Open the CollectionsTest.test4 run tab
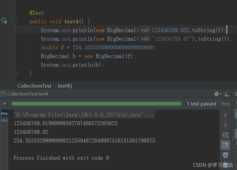The height and width of the screenshot is (170, 237). point(28,94)
